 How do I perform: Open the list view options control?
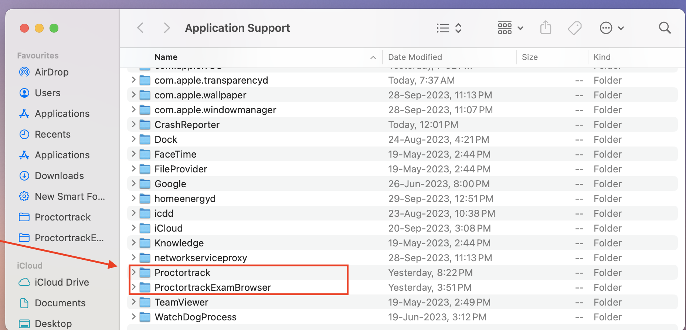click(449, 28)
